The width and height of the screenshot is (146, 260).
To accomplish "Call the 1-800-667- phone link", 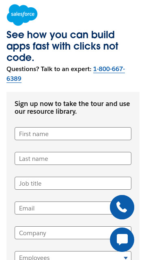I will pos(109,69).
